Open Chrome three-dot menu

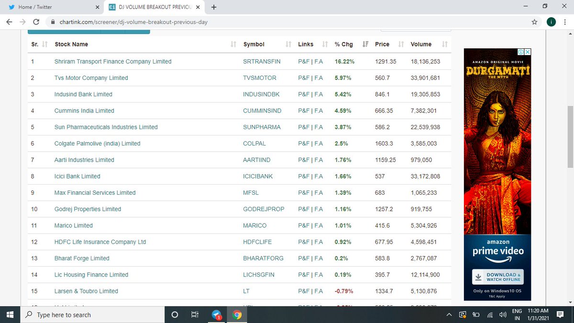[x=565, y=22]
